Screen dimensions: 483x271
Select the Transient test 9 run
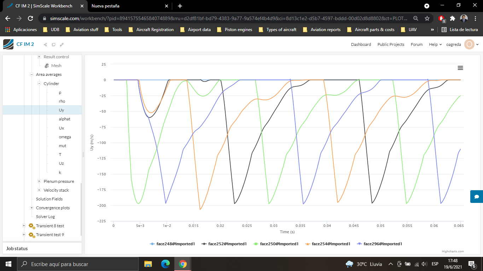click(x=50, y=235)
